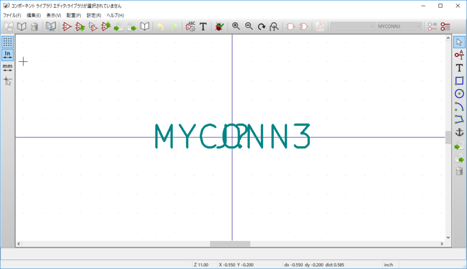This screenshot has height=269, width=467.
Task: Select the move anchor tool
Action: click(x=459, y=132)
